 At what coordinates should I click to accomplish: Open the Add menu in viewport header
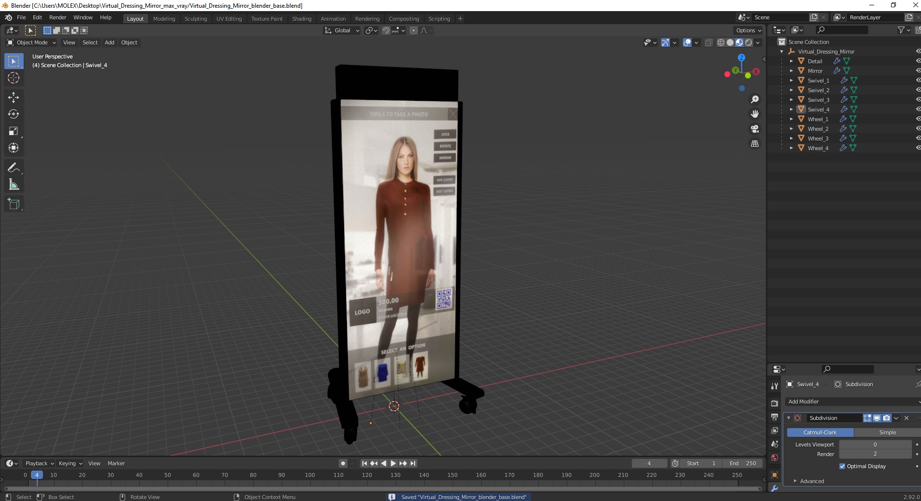tap(110, 42)
